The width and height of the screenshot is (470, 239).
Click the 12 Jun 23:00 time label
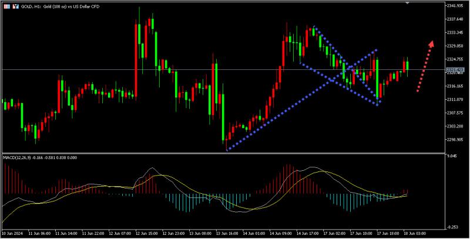173,233
